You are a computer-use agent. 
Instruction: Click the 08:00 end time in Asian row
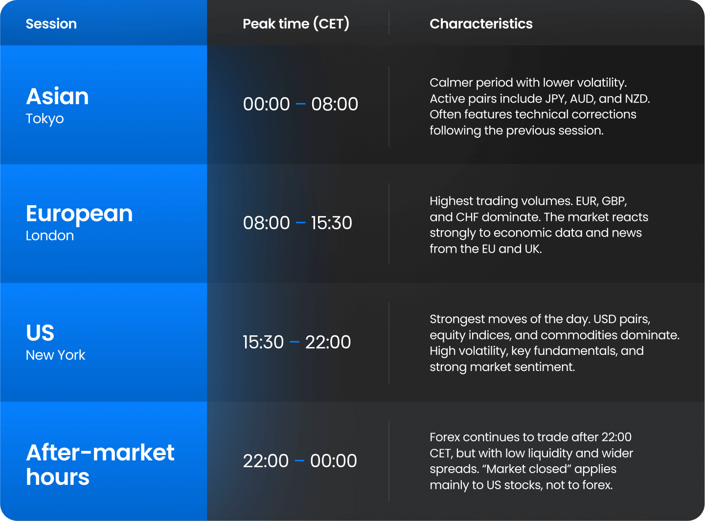pos(335,104)
